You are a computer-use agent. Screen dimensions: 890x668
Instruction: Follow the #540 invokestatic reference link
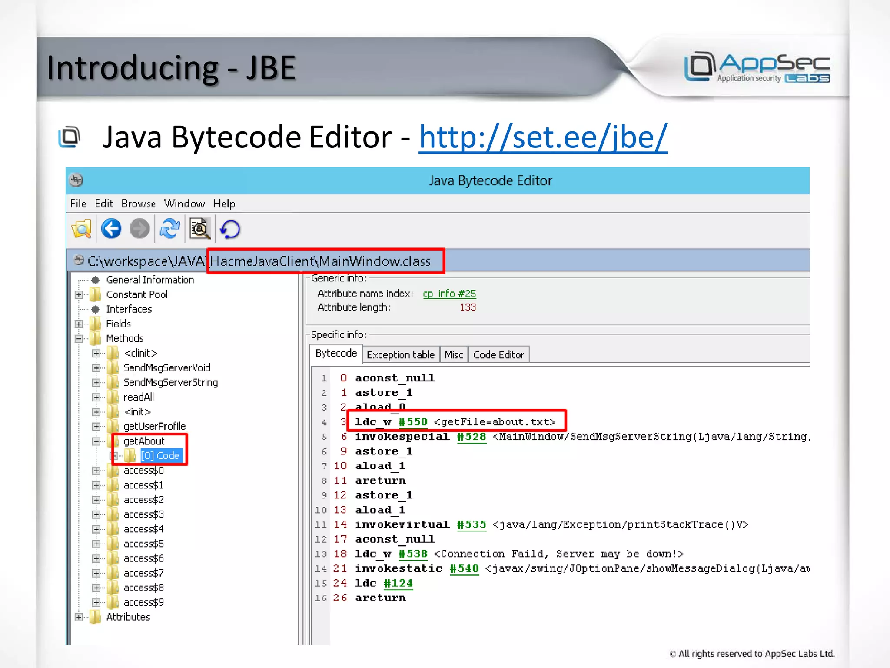pyautogui.click(x=464, y=568)
